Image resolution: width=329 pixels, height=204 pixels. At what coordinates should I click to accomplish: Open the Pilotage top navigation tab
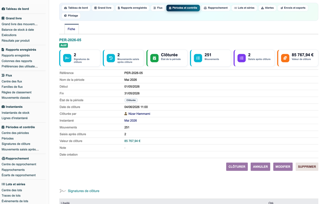(71, 16)
